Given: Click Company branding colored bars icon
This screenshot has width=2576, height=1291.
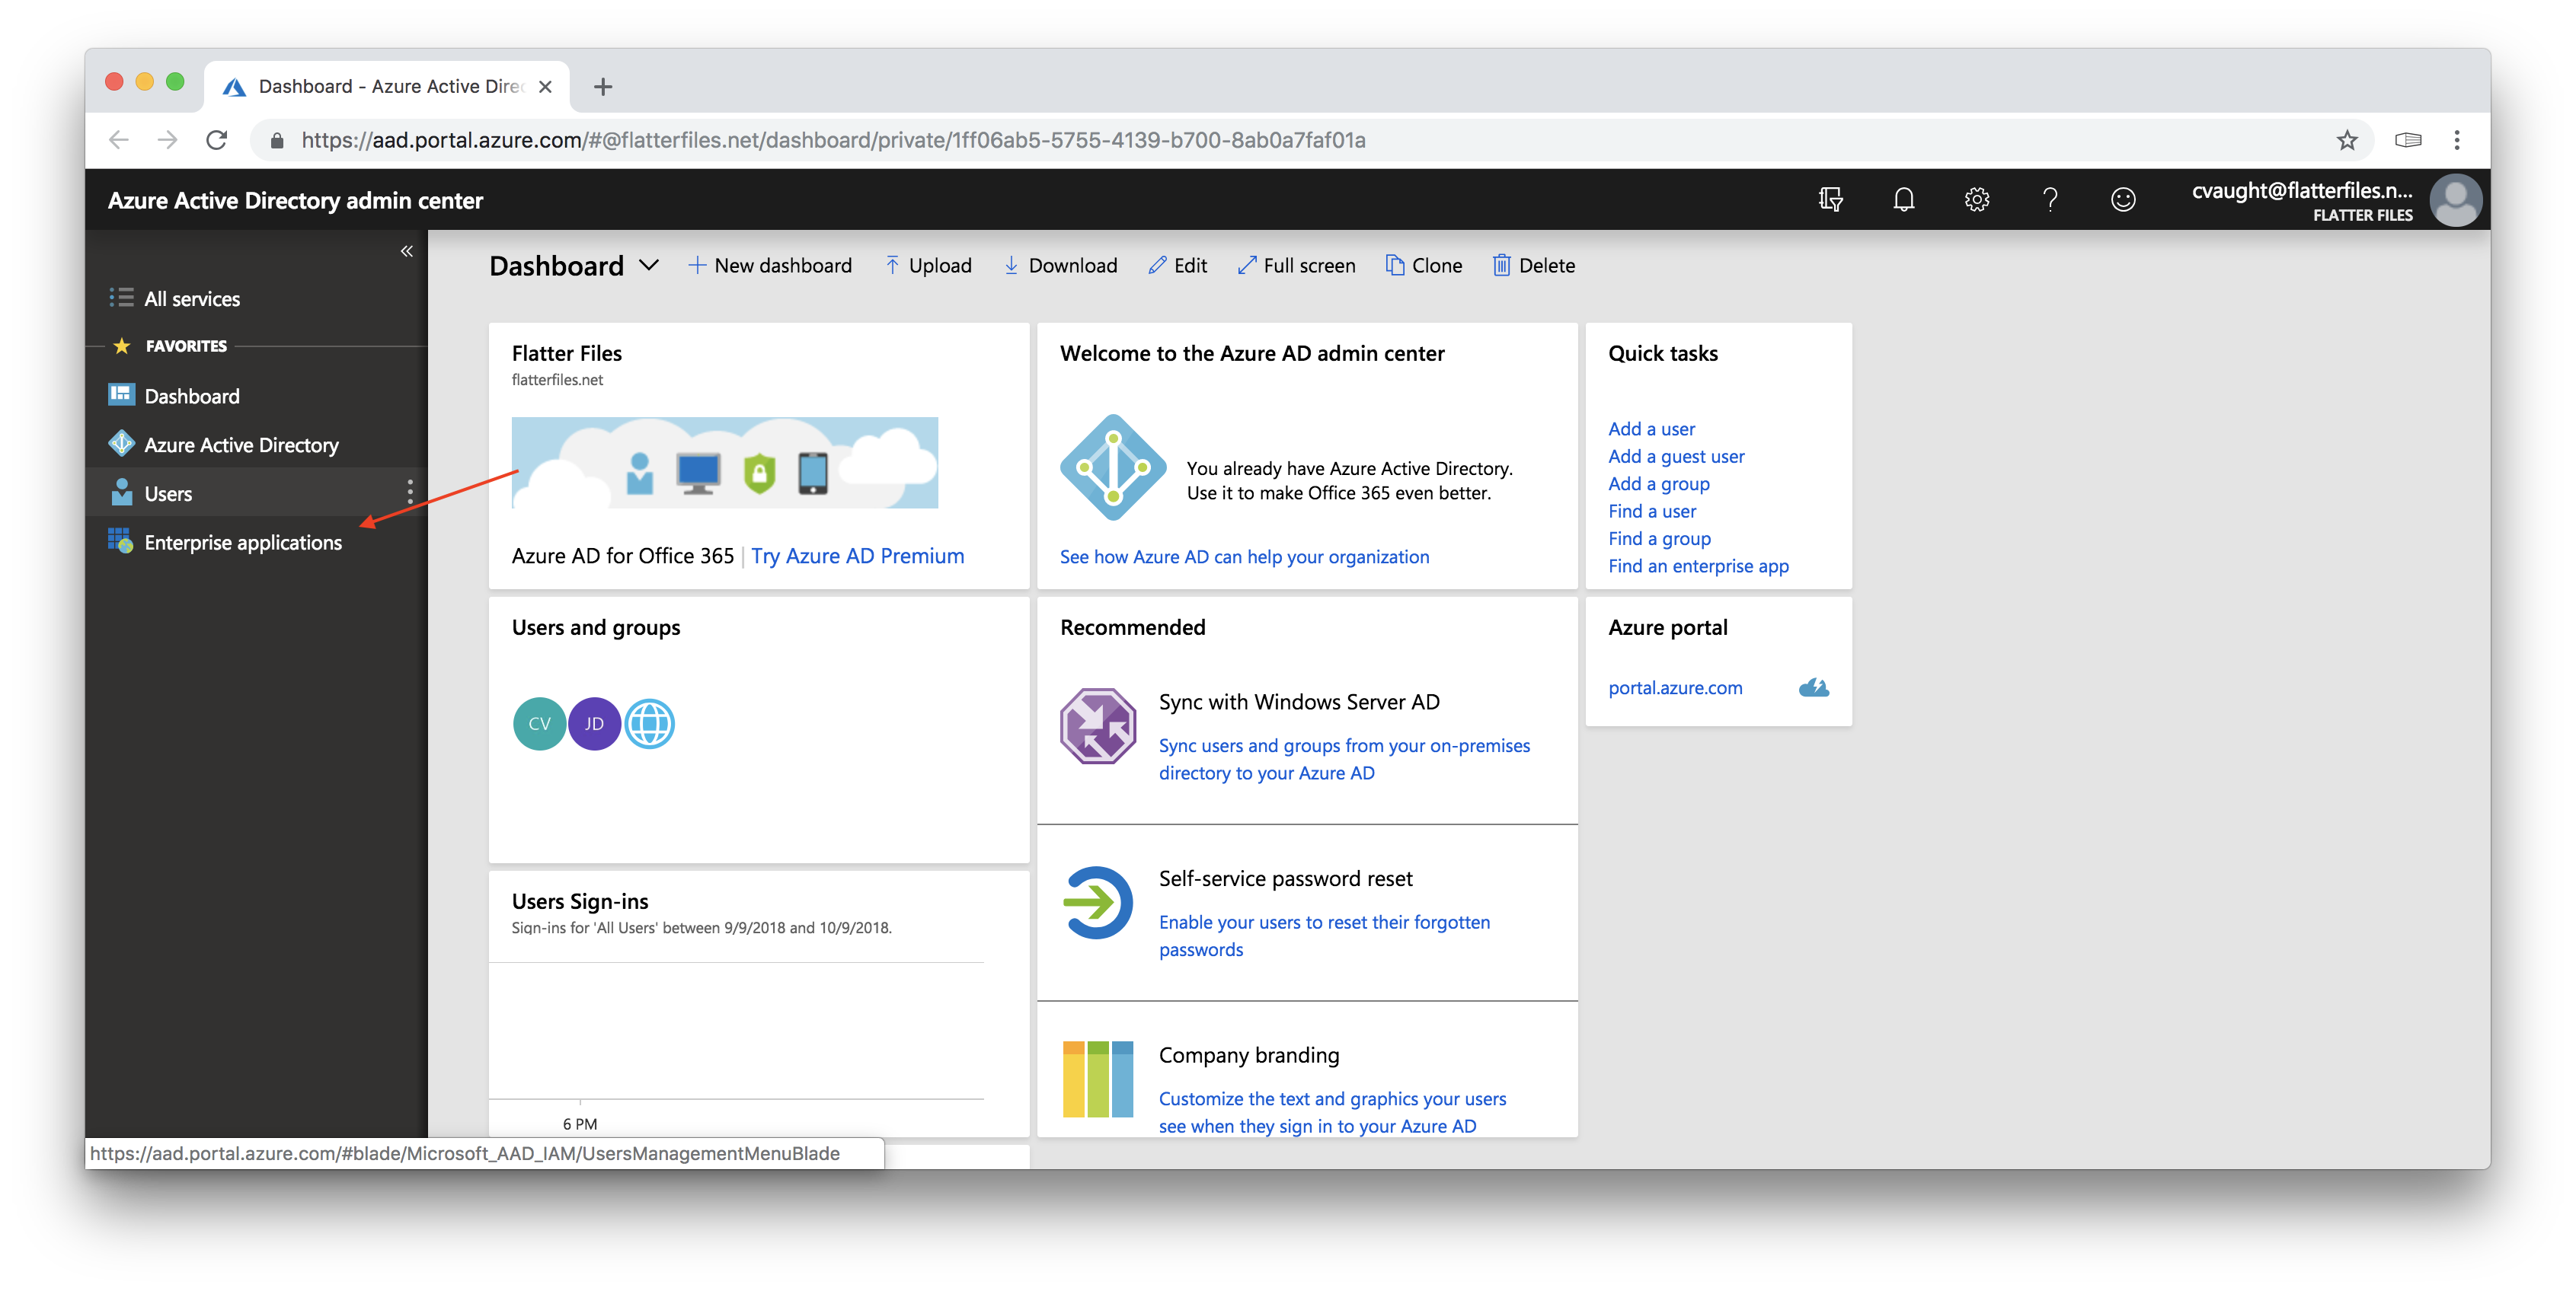Looking at the screenshot, I should [x=1097, y=1079].
